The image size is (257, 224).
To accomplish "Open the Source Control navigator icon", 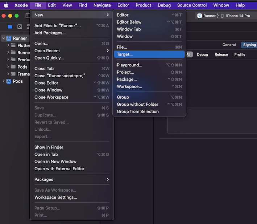I will [20, 27].
